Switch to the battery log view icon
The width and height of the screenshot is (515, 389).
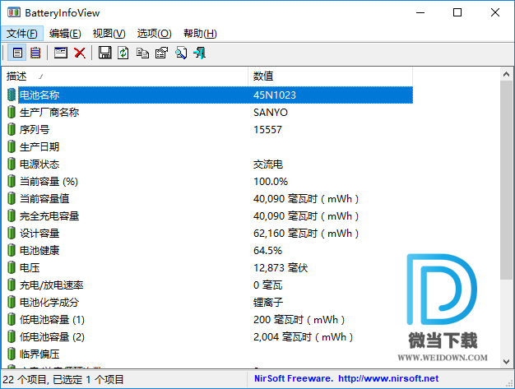[35, 53]
